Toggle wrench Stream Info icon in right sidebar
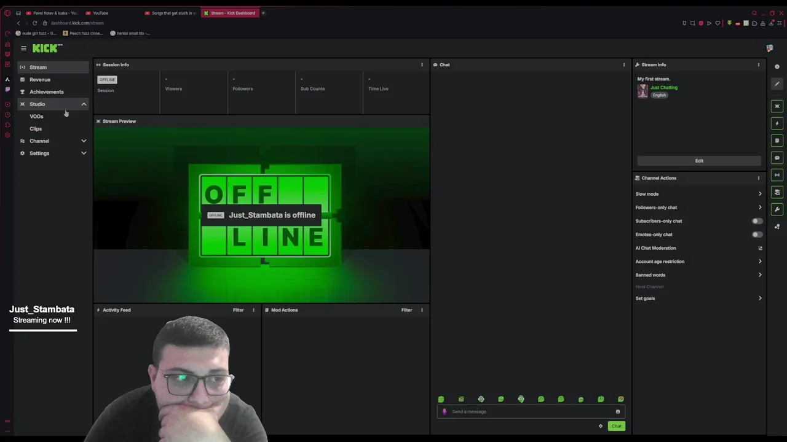This screenshot has width=787, height=442. [x=777, y=209]
